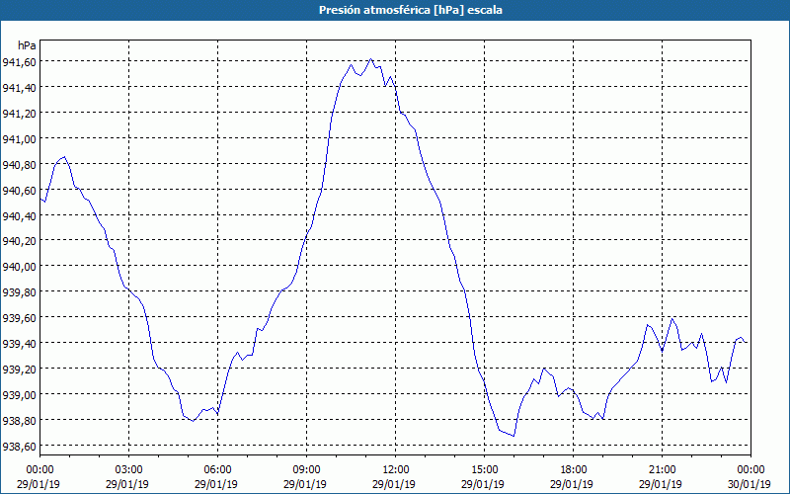Click the 18:00 time axis label
This screenshot has height=494, width=790.
tap(574, 470)
